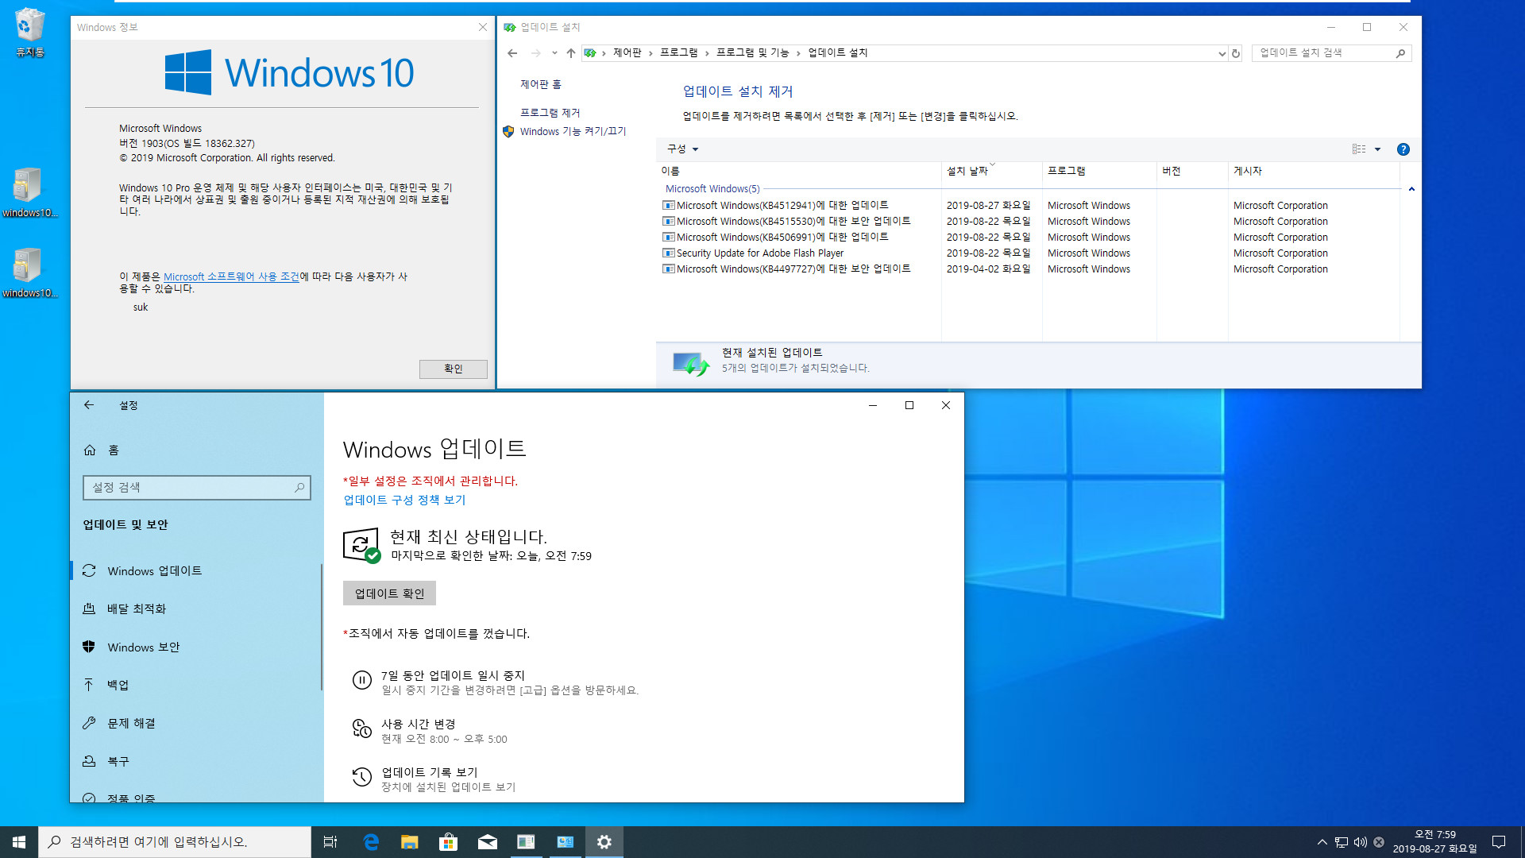The image size is (1525, 858).
Task: Open 프로그램 제거 link
Action: (x=550, y=113)
